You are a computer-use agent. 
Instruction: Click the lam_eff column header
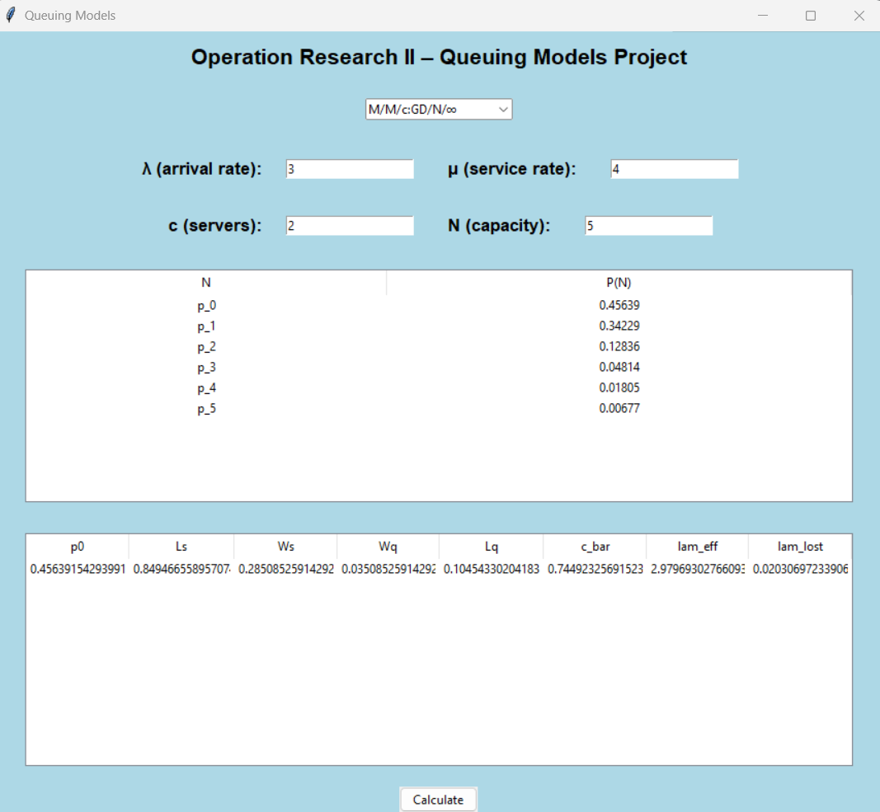pyautogui.click(x=697, y=546)
